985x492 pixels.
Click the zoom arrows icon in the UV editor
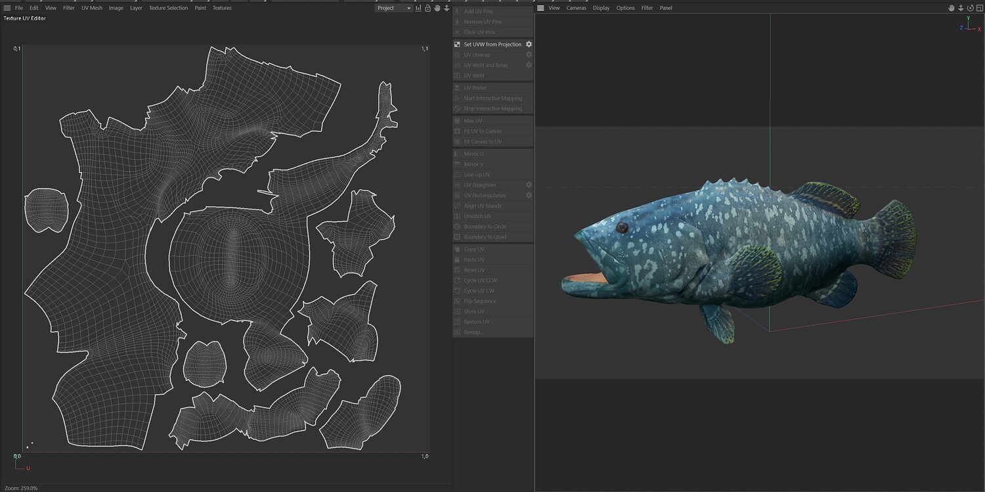coord(447,8)
